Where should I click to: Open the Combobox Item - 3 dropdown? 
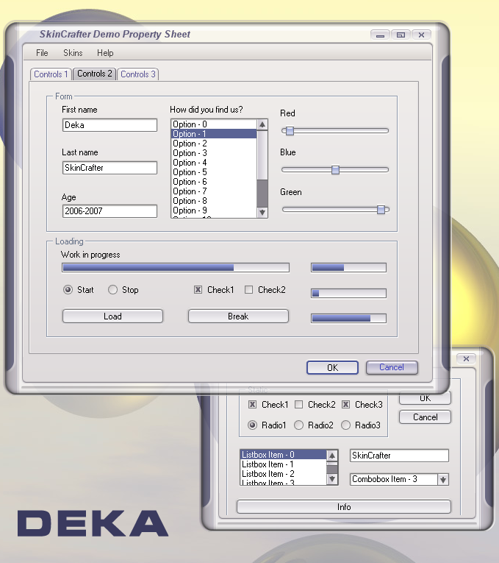[399, 479]
